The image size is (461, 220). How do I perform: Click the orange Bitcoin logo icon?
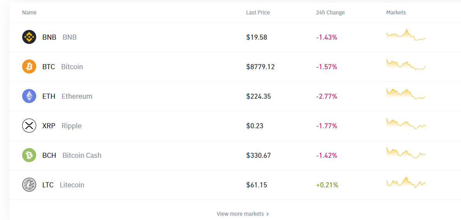pyautogui.click(x=29, y=67)
